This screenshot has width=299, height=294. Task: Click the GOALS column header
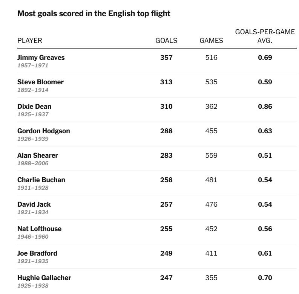pyautogui.click(x=166, y=41)
